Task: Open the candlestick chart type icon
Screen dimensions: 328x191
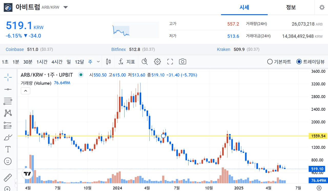Action: click(109, 62)
